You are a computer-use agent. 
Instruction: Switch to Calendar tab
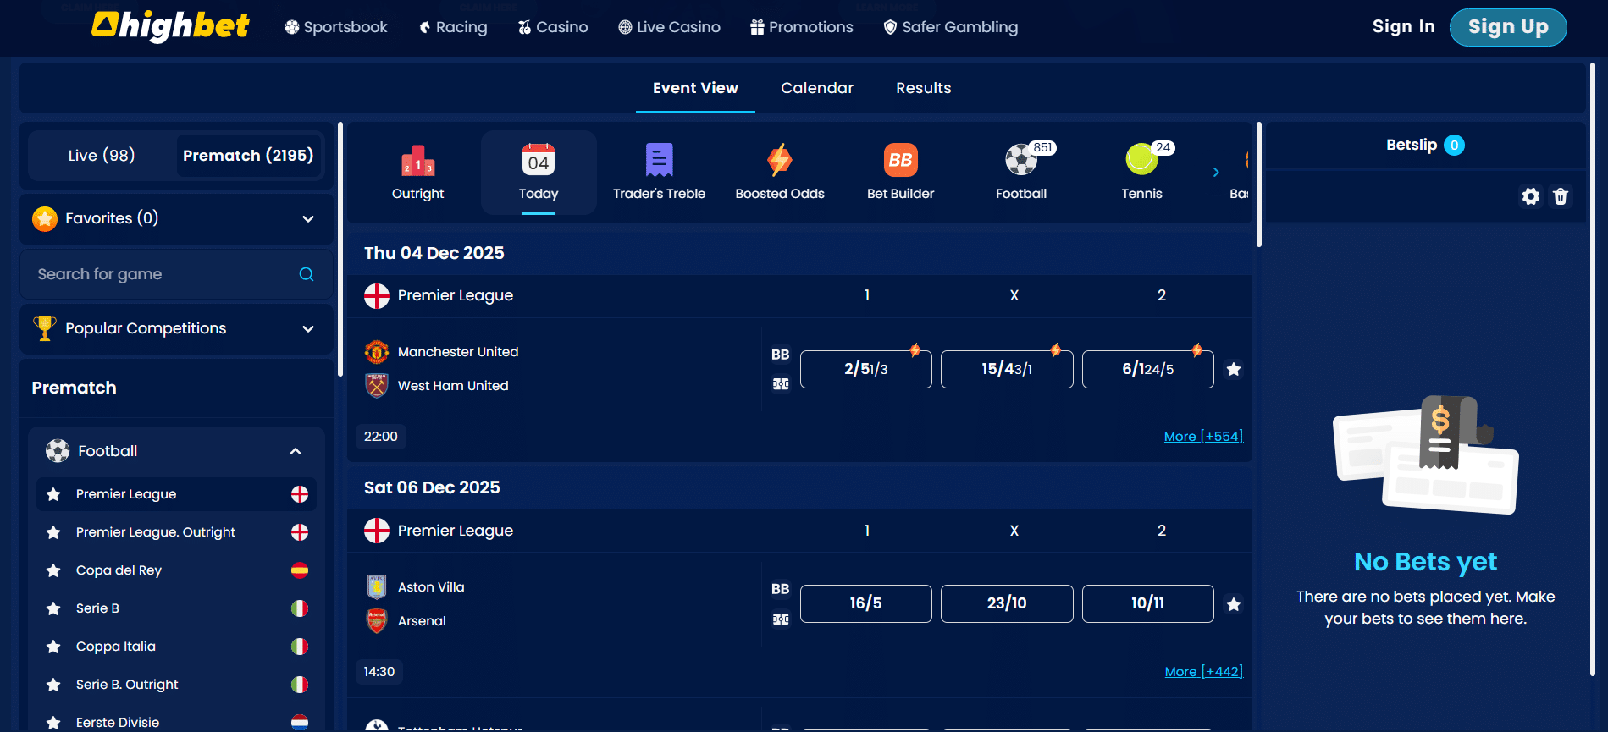pos(817,88)
